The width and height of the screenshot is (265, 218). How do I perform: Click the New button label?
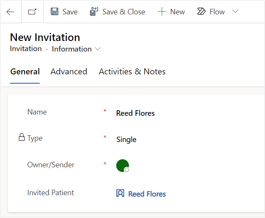178,12
